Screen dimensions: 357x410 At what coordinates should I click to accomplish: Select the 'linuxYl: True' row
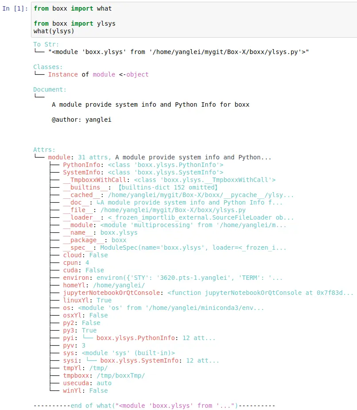pos(87,301)
